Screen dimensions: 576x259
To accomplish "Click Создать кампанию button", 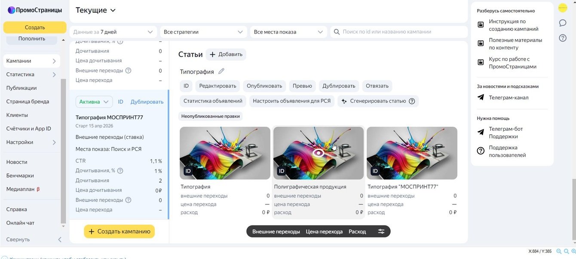I will [119, 231].
